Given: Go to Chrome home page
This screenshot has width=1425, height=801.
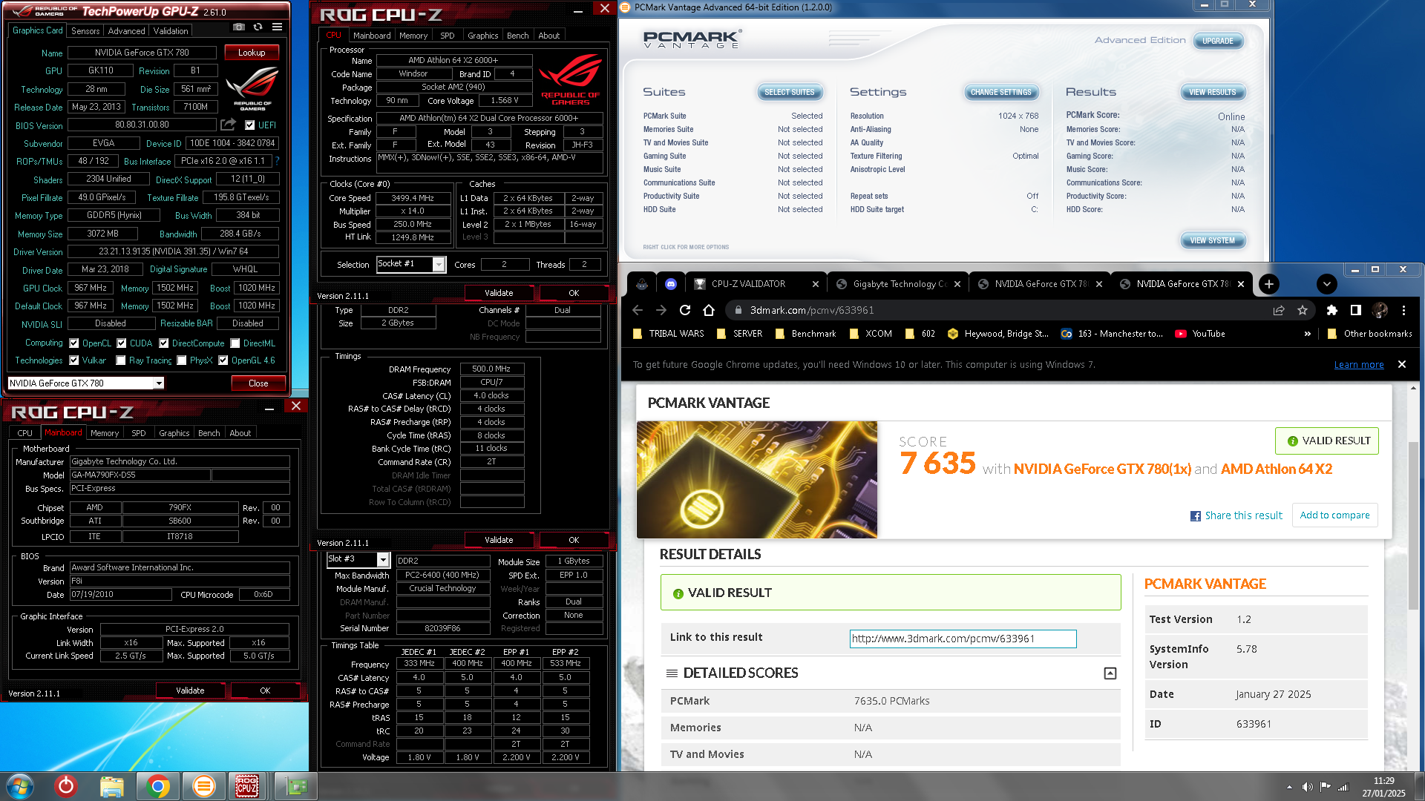Looking at the screenshot, I should [x=709, y=310].
